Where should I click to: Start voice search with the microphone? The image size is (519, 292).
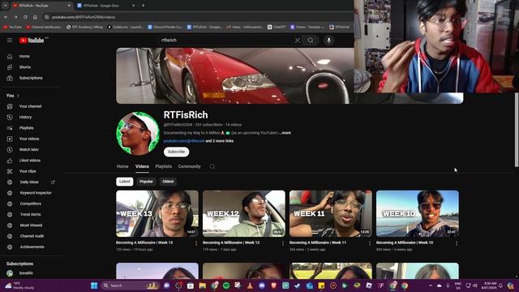coord(328,41)
